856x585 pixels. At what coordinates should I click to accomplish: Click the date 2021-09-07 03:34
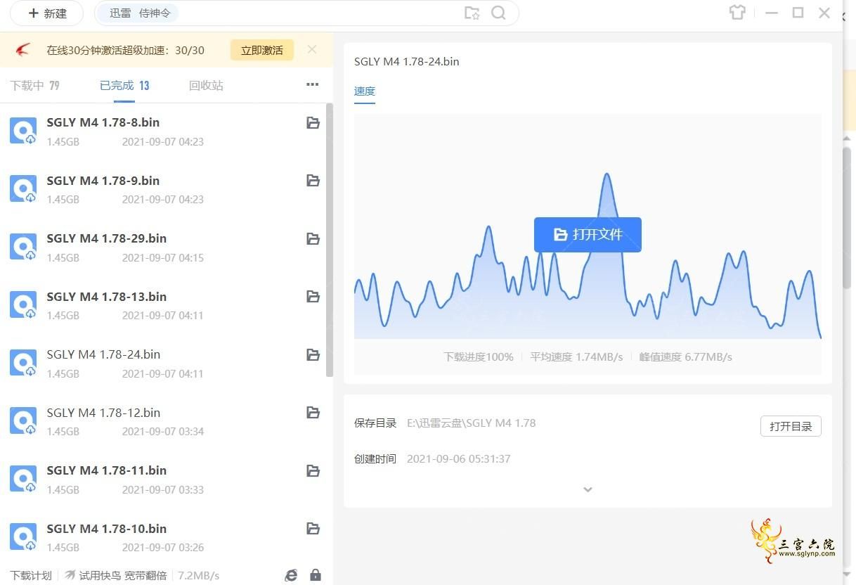point(163,431)
